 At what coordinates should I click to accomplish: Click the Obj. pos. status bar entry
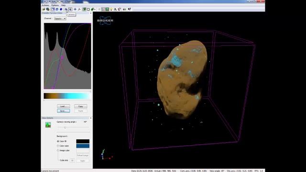[240, 171]
